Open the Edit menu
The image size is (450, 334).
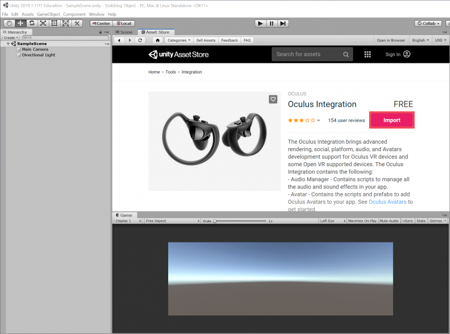(x=15, y=14)
